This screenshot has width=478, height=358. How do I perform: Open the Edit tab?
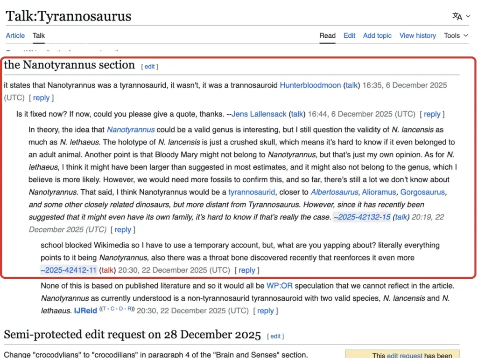[349, 35]
